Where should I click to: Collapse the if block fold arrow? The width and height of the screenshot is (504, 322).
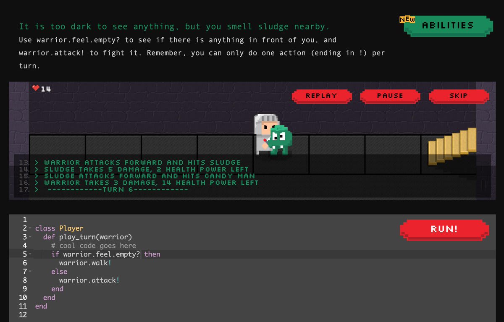pyautogui.click(x=30, y=254)
